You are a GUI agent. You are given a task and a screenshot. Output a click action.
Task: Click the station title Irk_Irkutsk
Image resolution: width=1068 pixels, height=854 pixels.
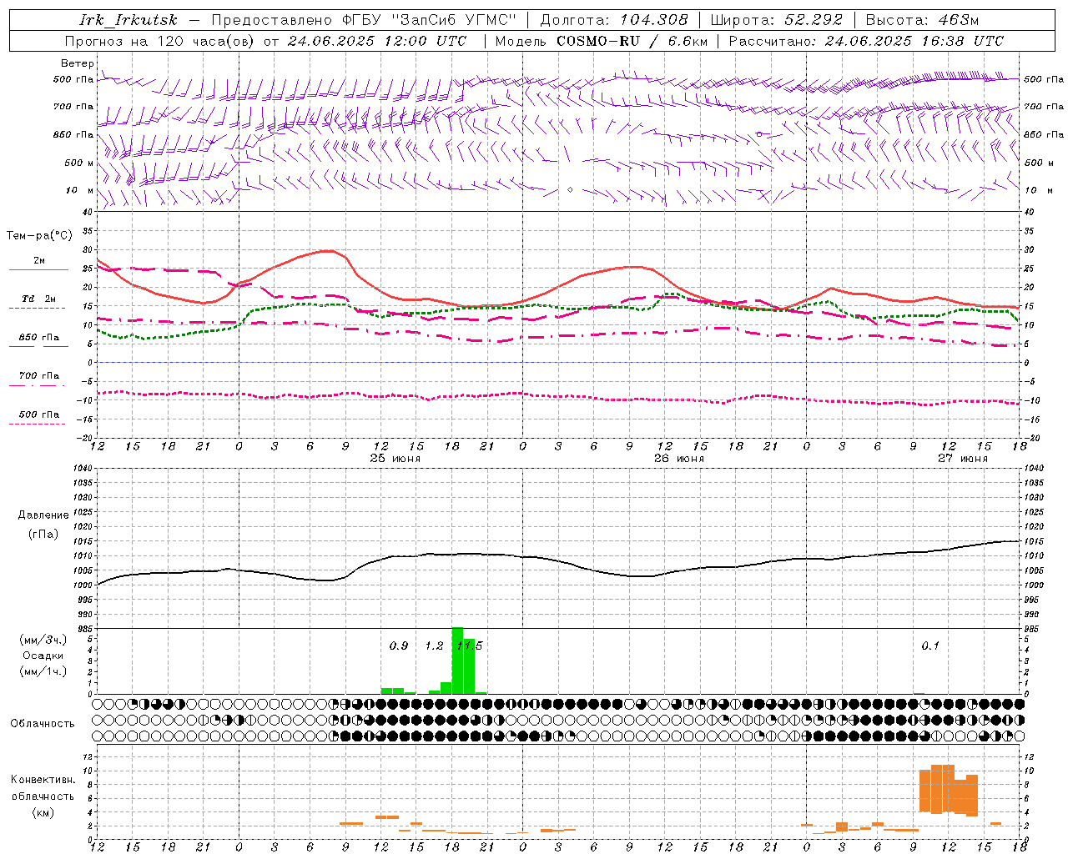128,20
